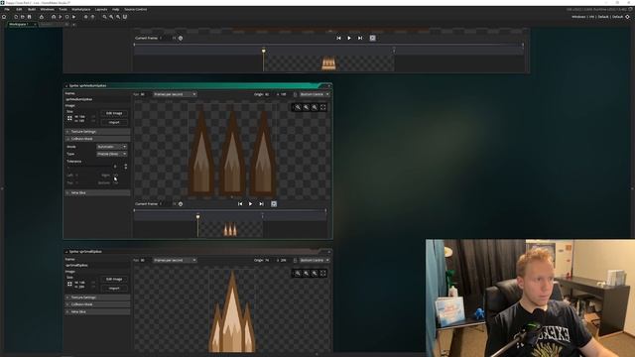This screenshot has height=357, width=635.
Task: Expand Nine Slice in sprSmallSpikes editor
Action: 97,312
